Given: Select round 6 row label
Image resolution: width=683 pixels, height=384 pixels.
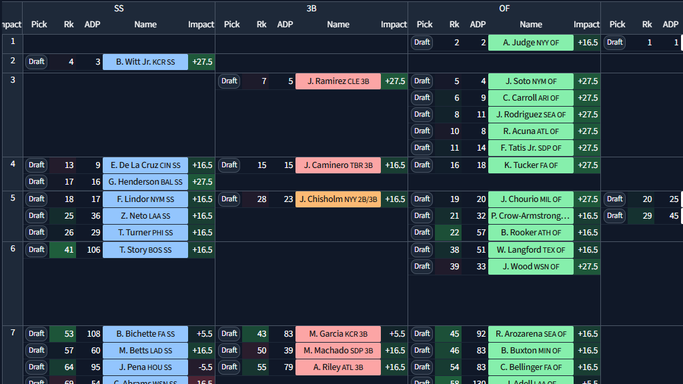Looking at the screenshot, I should click(13, 249).
